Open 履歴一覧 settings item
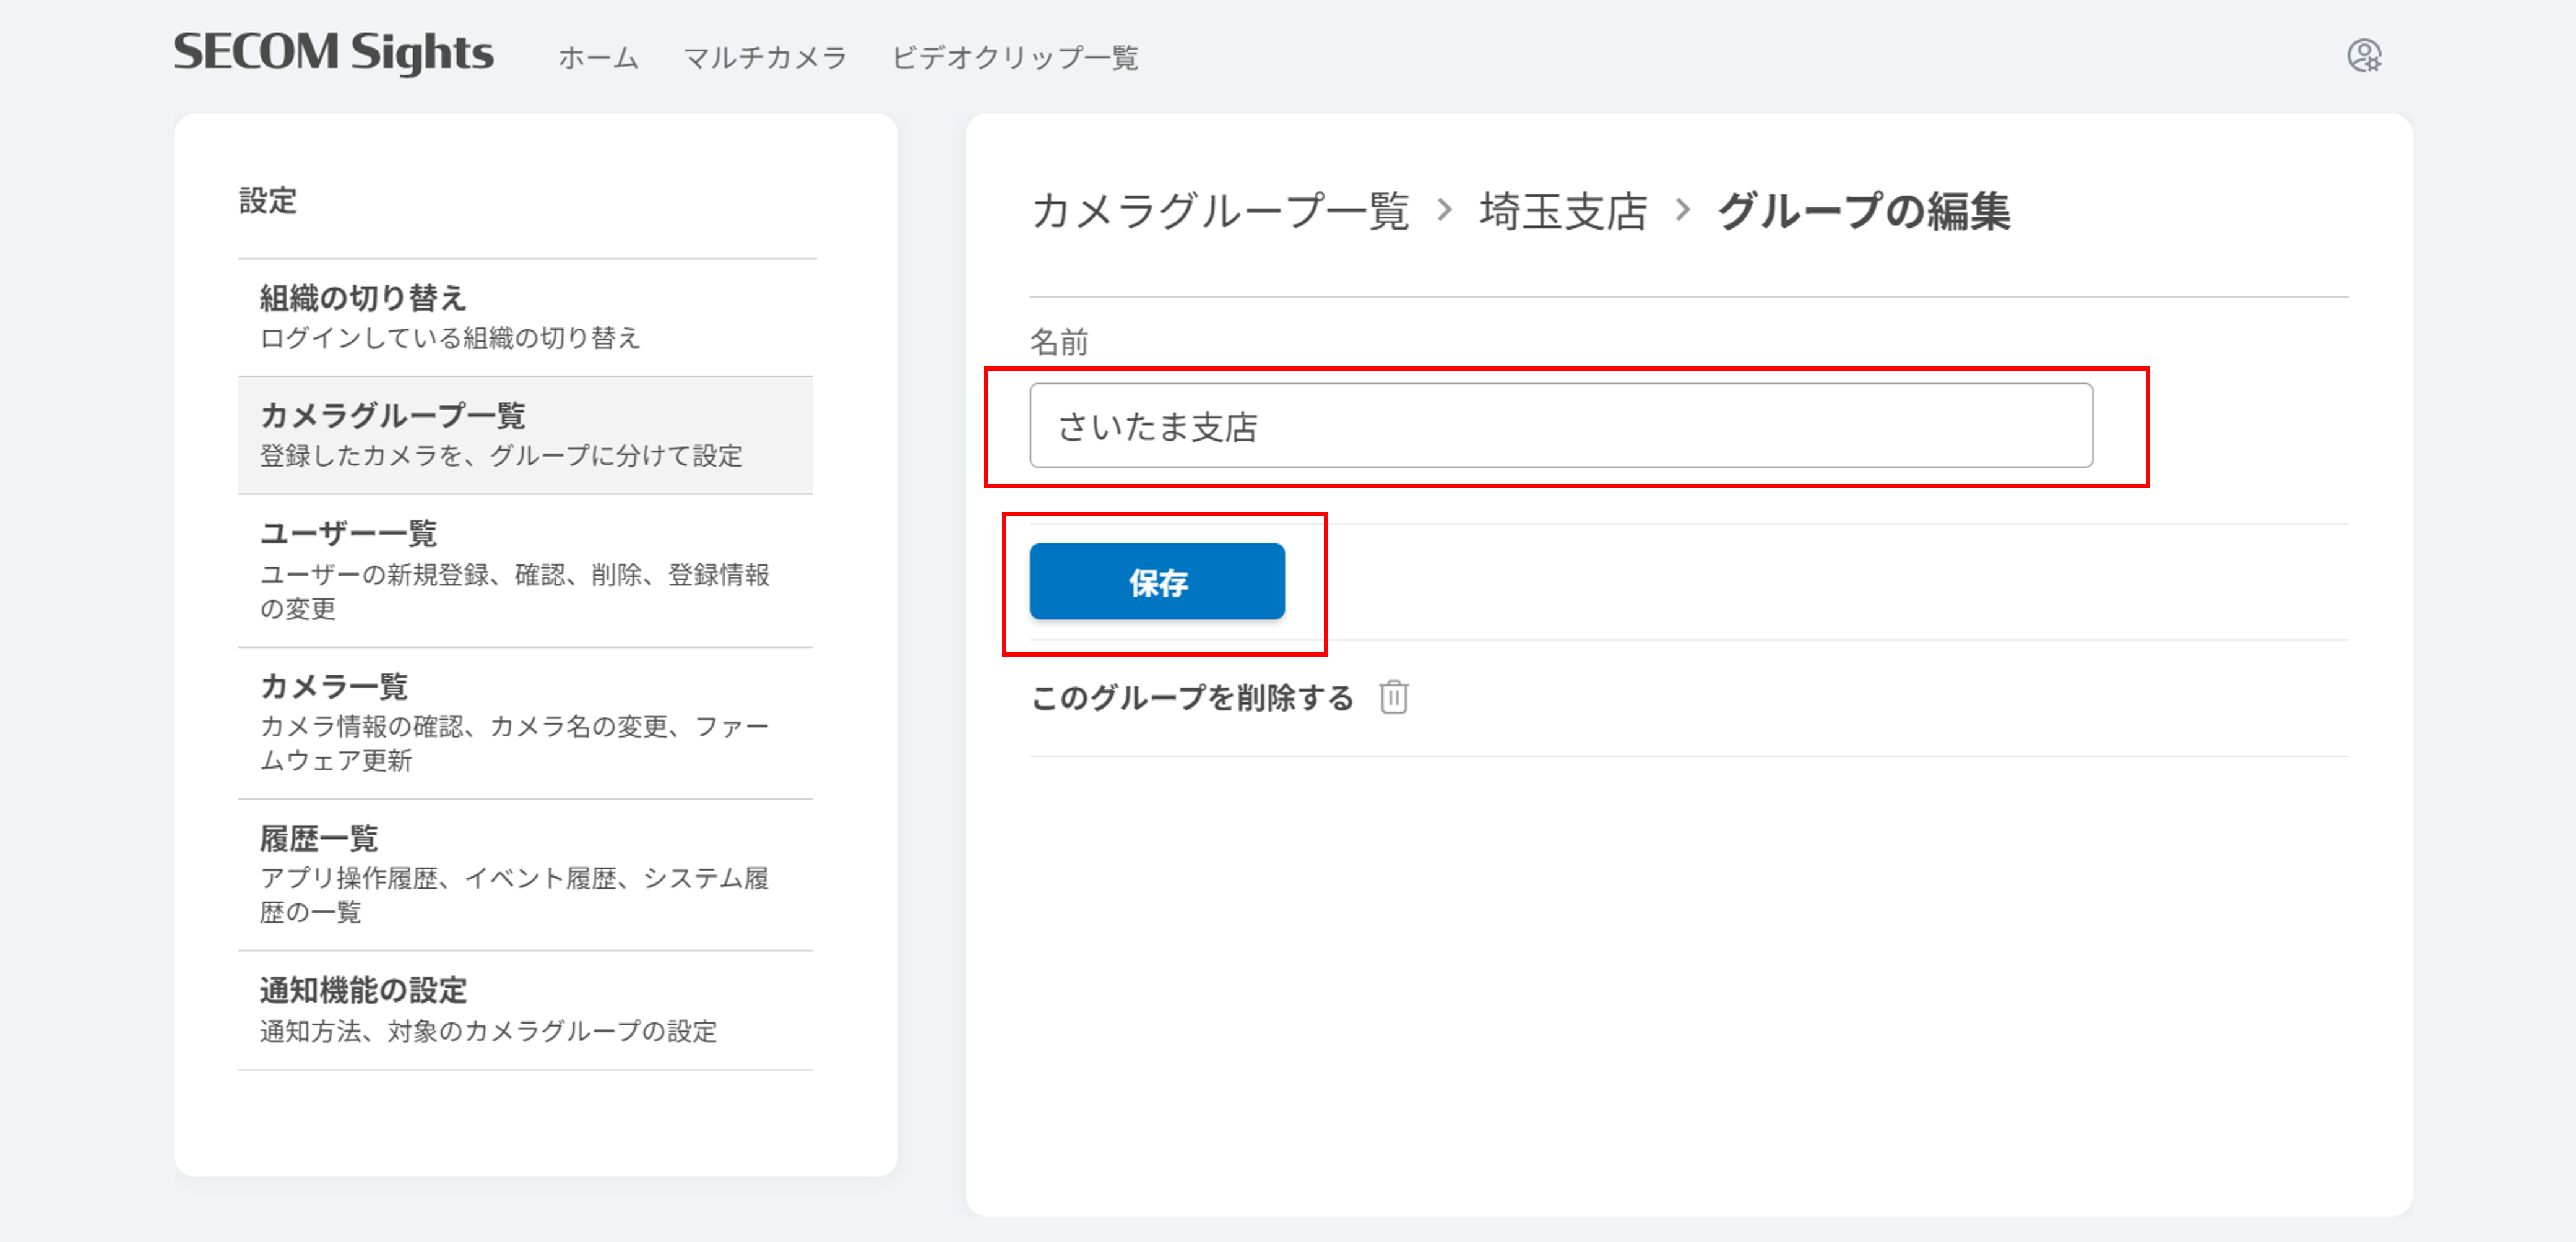The image size is (2576, 1242). pyautogui.click(x=525, y=875)
